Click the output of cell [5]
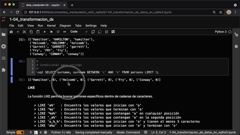The image size is (240, 135). coord(61,46)
